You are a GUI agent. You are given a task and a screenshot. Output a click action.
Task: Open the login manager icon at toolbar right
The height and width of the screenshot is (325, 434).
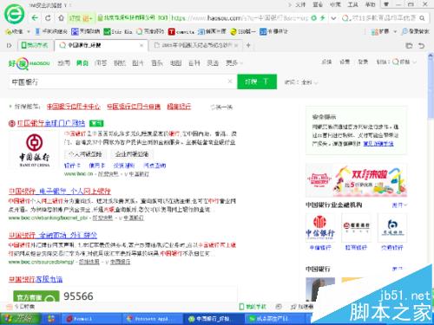click(x=404, y=31)
